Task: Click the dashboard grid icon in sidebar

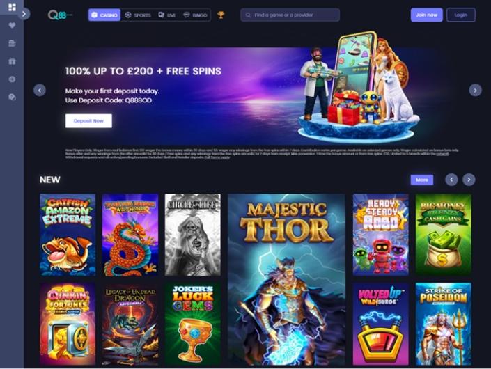Action: pos(12,7)
